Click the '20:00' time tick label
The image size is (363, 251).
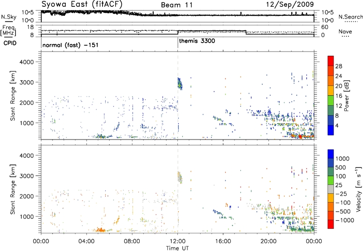click(x=268, y=241)
